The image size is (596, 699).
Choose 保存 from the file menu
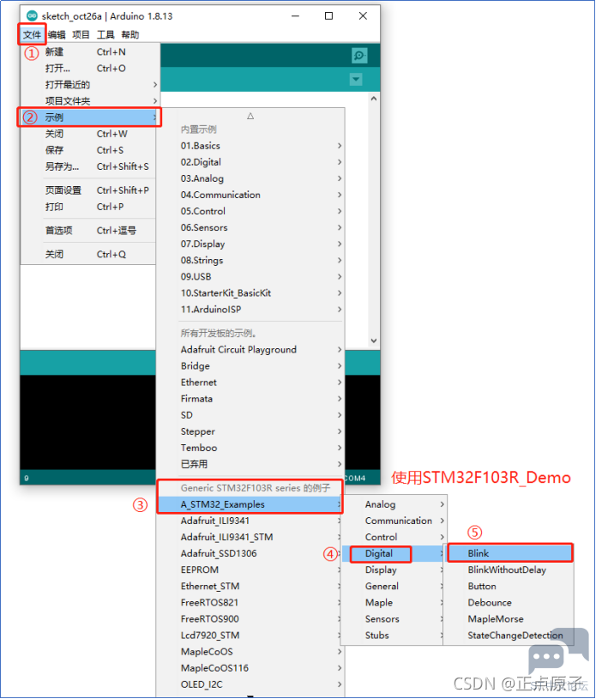click(x=88, y=150)
